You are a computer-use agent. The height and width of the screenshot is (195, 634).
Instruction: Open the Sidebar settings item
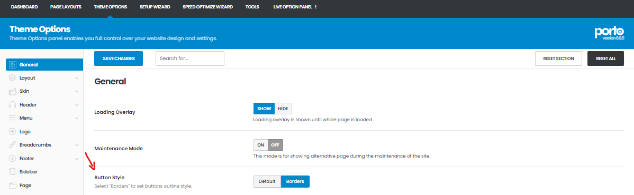28,172
